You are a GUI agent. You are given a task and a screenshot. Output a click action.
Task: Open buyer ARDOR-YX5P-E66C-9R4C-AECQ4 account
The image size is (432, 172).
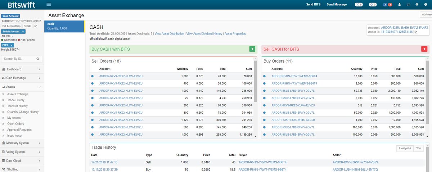coord(293,120)
